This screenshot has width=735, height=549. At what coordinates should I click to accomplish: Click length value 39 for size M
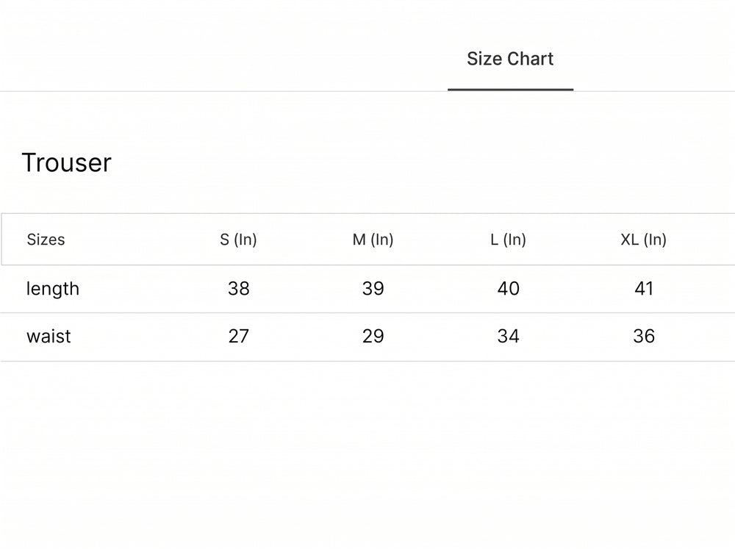tap(373, 288)
